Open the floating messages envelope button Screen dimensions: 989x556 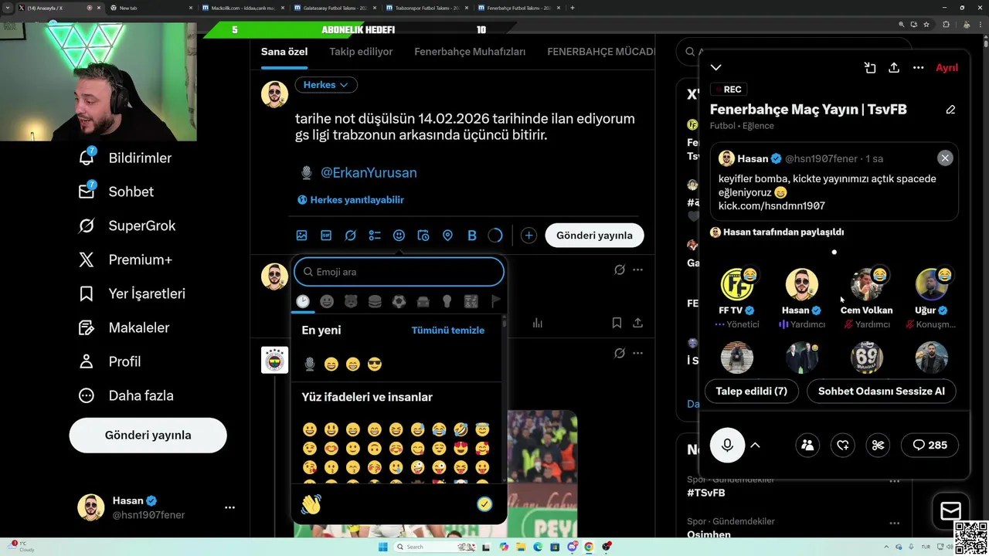[950, 511]
